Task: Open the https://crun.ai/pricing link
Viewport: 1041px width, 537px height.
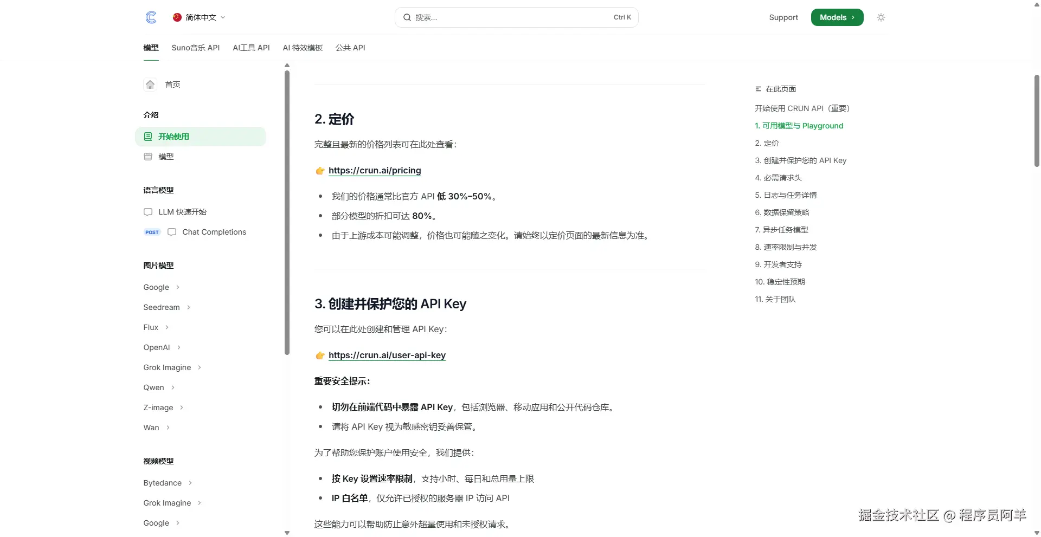Action: [375, 170]
